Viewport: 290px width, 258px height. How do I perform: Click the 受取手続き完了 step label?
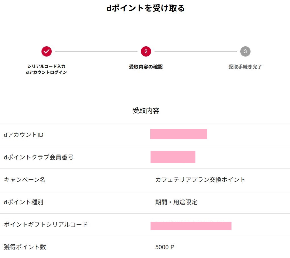[245, 67]
